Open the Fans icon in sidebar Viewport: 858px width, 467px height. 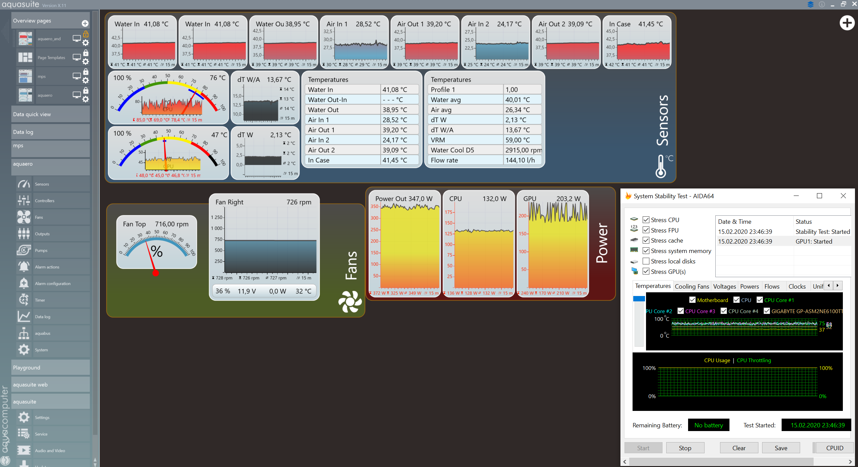point(24,217)
